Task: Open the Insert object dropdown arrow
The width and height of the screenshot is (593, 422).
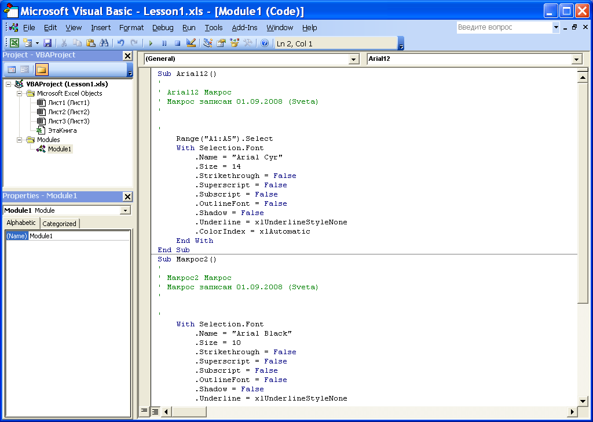Action: pyautogui.click(x=37, y=43)
